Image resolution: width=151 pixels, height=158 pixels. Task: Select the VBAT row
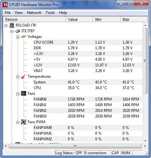[88, 71]
